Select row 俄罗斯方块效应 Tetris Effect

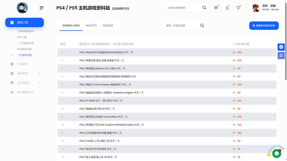click(167, 117)
